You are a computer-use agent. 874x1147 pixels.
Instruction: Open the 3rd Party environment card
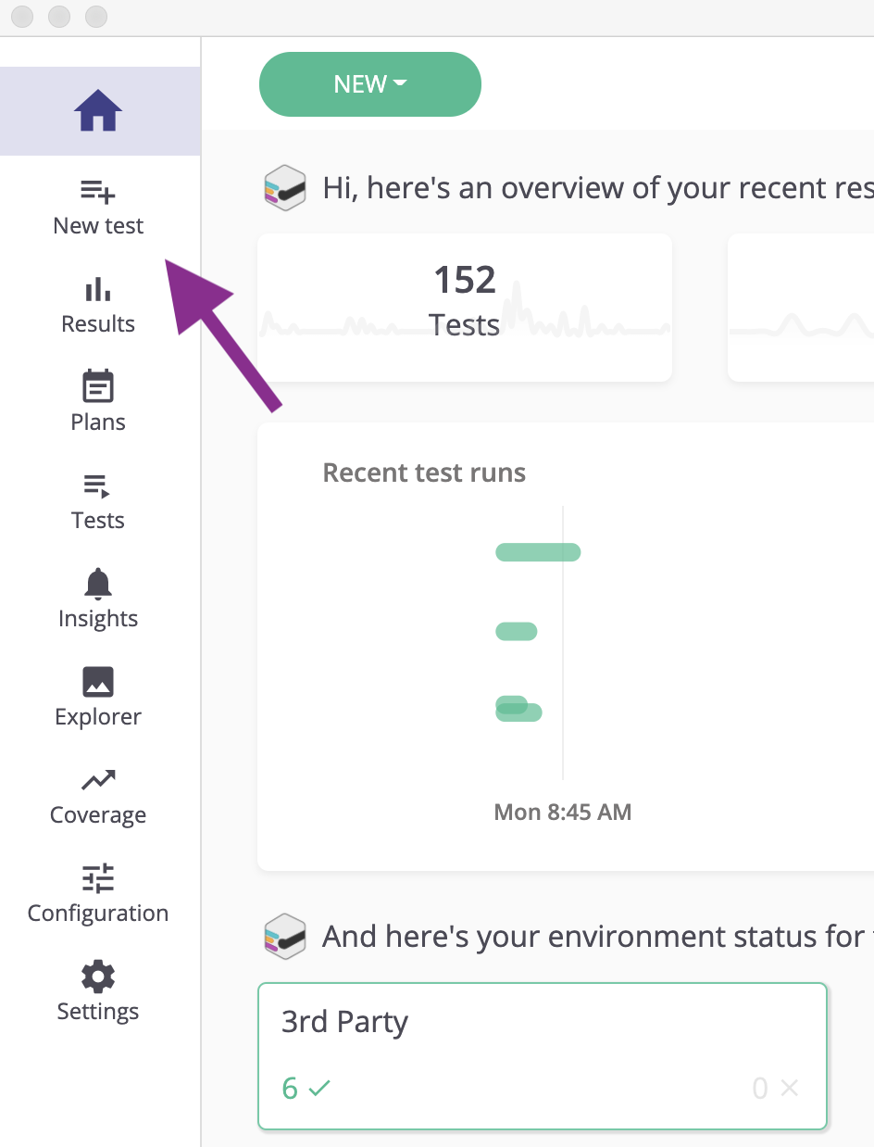[x=543, y=1056]
